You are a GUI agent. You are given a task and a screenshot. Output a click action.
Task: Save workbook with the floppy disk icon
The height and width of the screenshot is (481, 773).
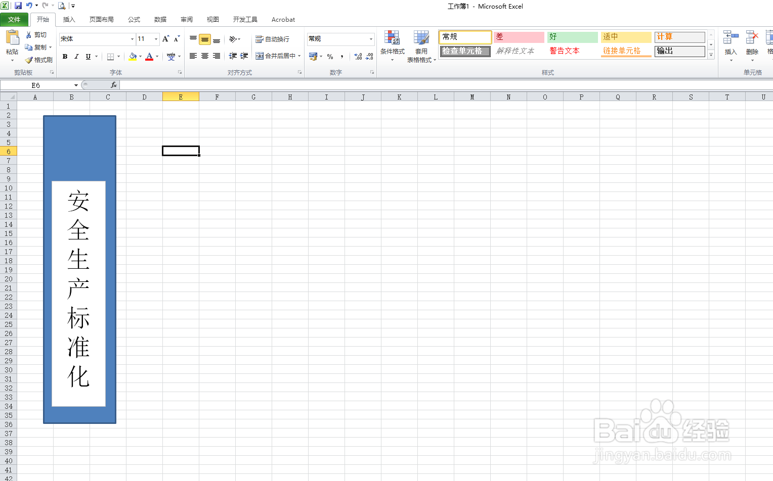tap(18, 6)
